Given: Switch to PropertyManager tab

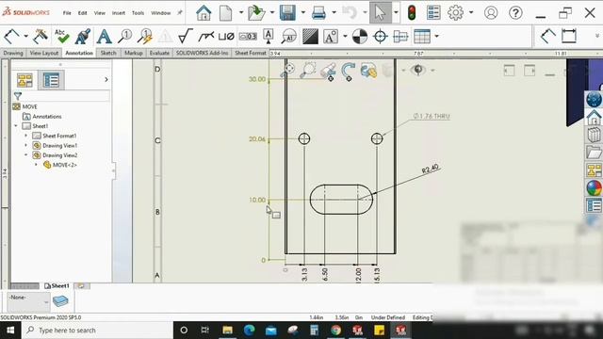Looking at the screenshot, I should [51, 80].
